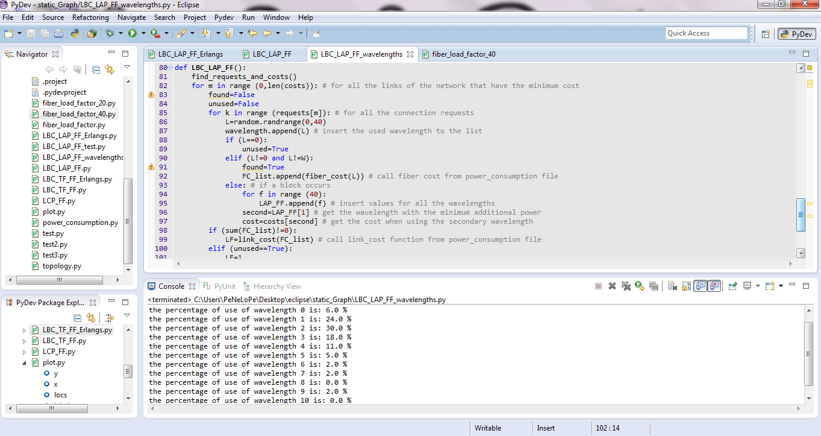Fold the def LBC_LAP_FF code block
The height and width of the screenshot is (436, 821).
tap(170, 68)
